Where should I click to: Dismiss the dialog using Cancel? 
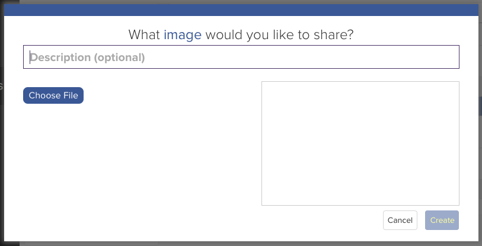click(x=400, y=220)
